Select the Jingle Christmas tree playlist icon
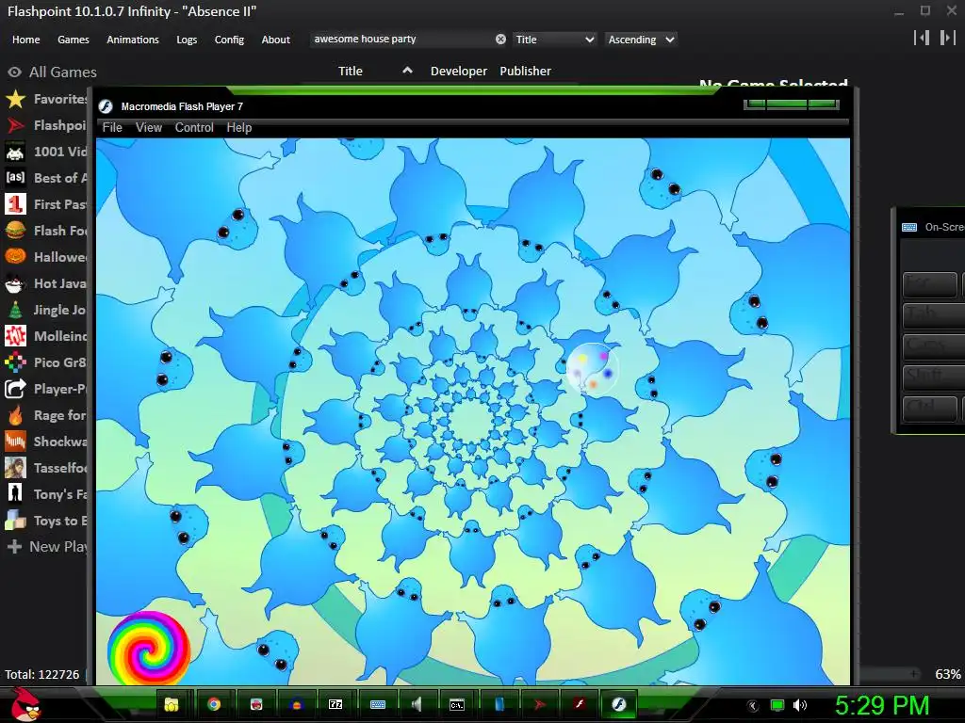Screen dimensions: 965x723 click(15, 310)
